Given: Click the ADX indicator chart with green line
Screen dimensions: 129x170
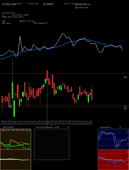Looking at the screenshot, I should (x=15, y=139).
